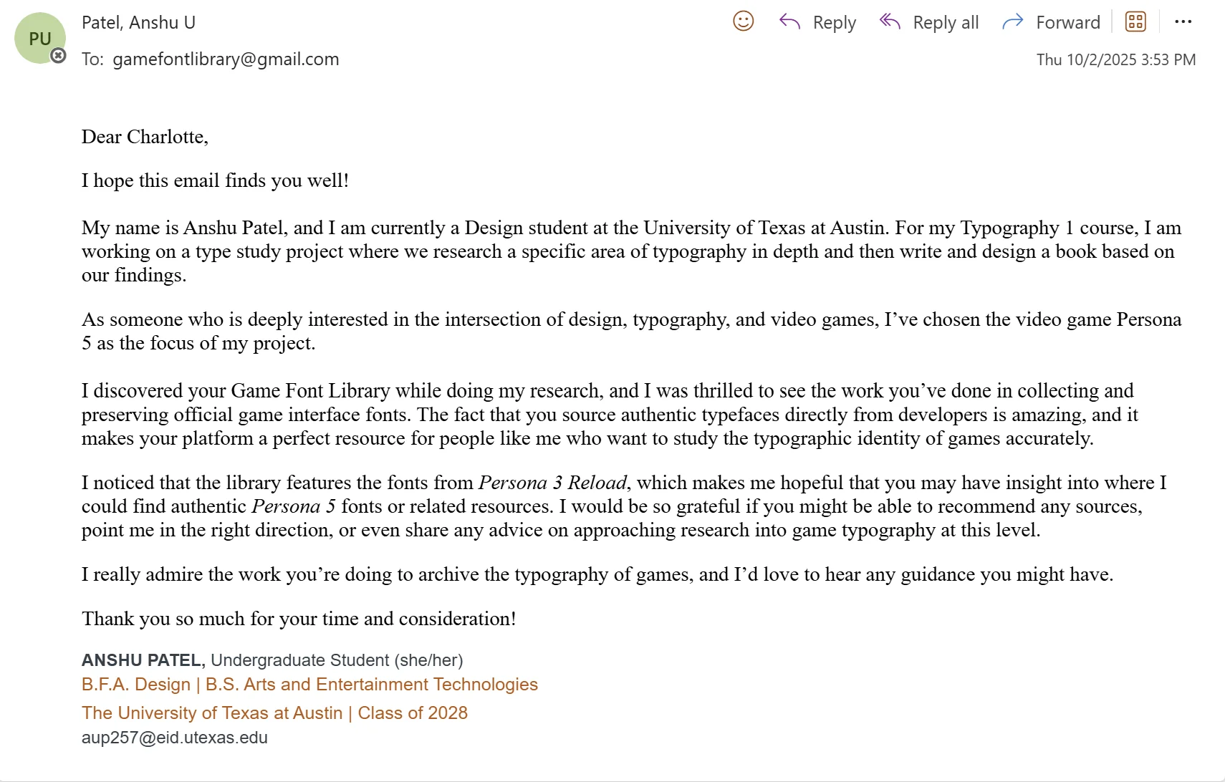Click the aup257@eid.utexas.edu address
1225x782 pixels.
point(175,738)
